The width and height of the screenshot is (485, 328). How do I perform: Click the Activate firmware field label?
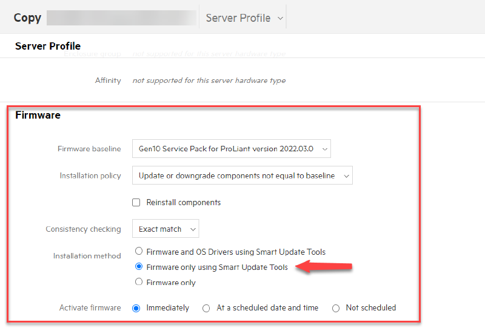pos(90,308)
